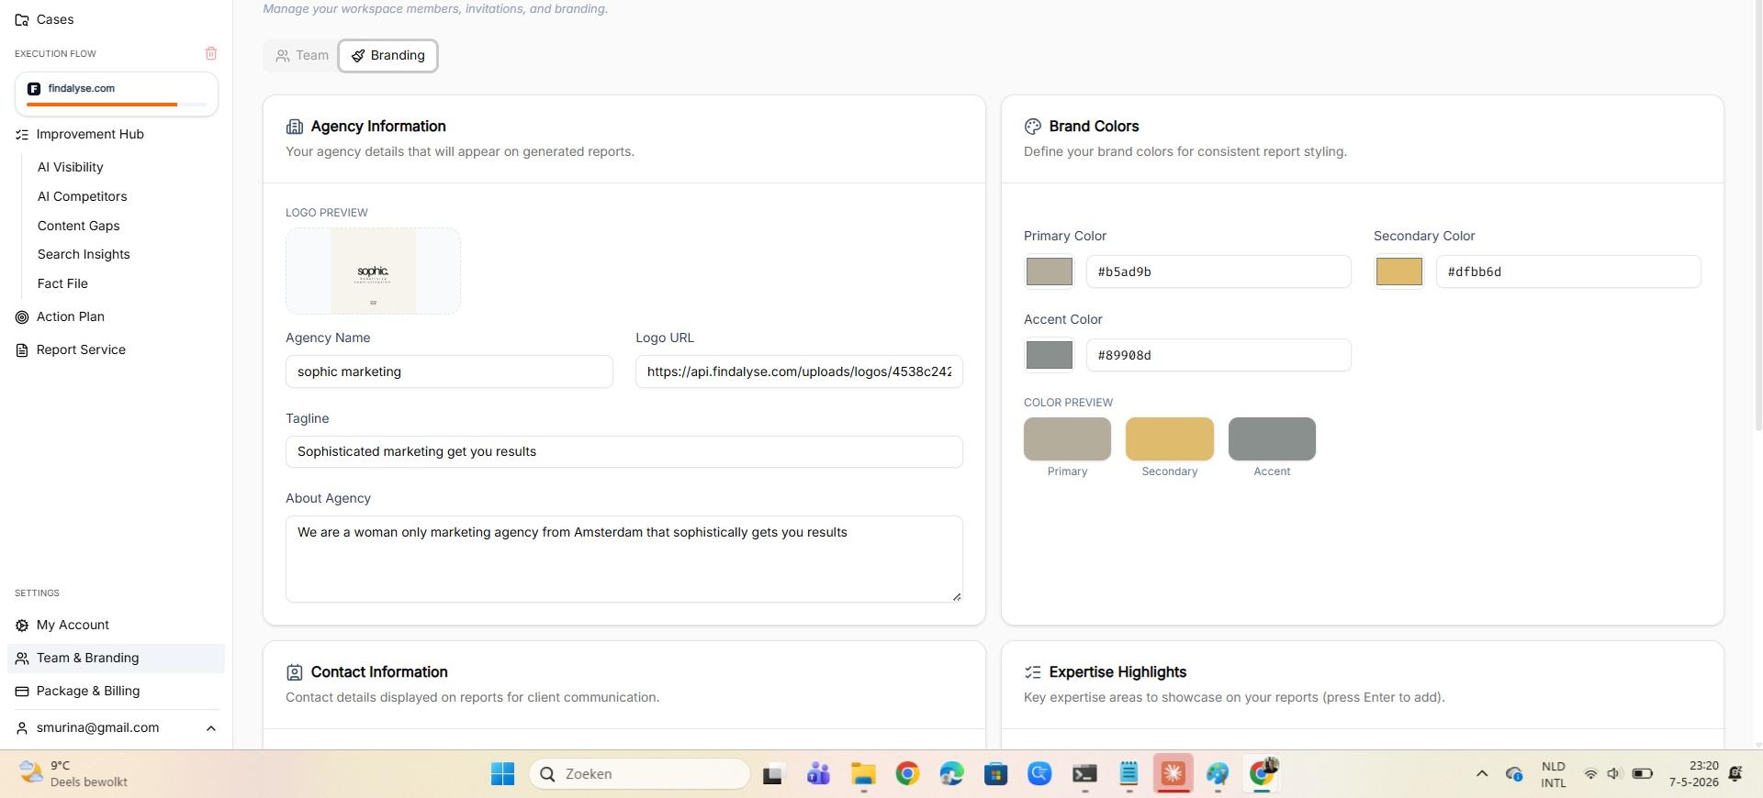
Task: Click the Package & Billing card icon
Action: tap(22, 691)
